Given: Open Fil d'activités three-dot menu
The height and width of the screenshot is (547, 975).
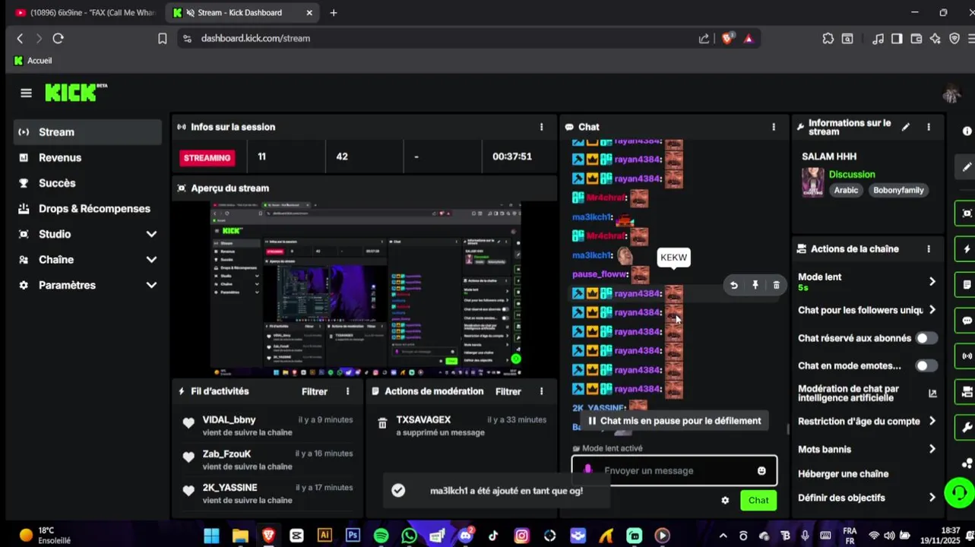Looking at the screenshot, I should [x=347, y=391].
